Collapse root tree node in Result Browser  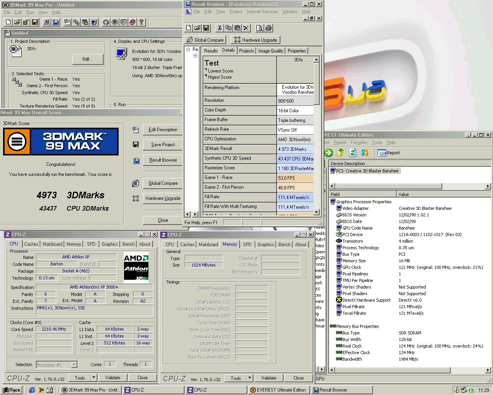click(x=188, y=49)
